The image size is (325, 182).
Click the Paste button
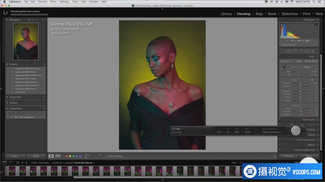pyautogui.click(x=36, y=156)
